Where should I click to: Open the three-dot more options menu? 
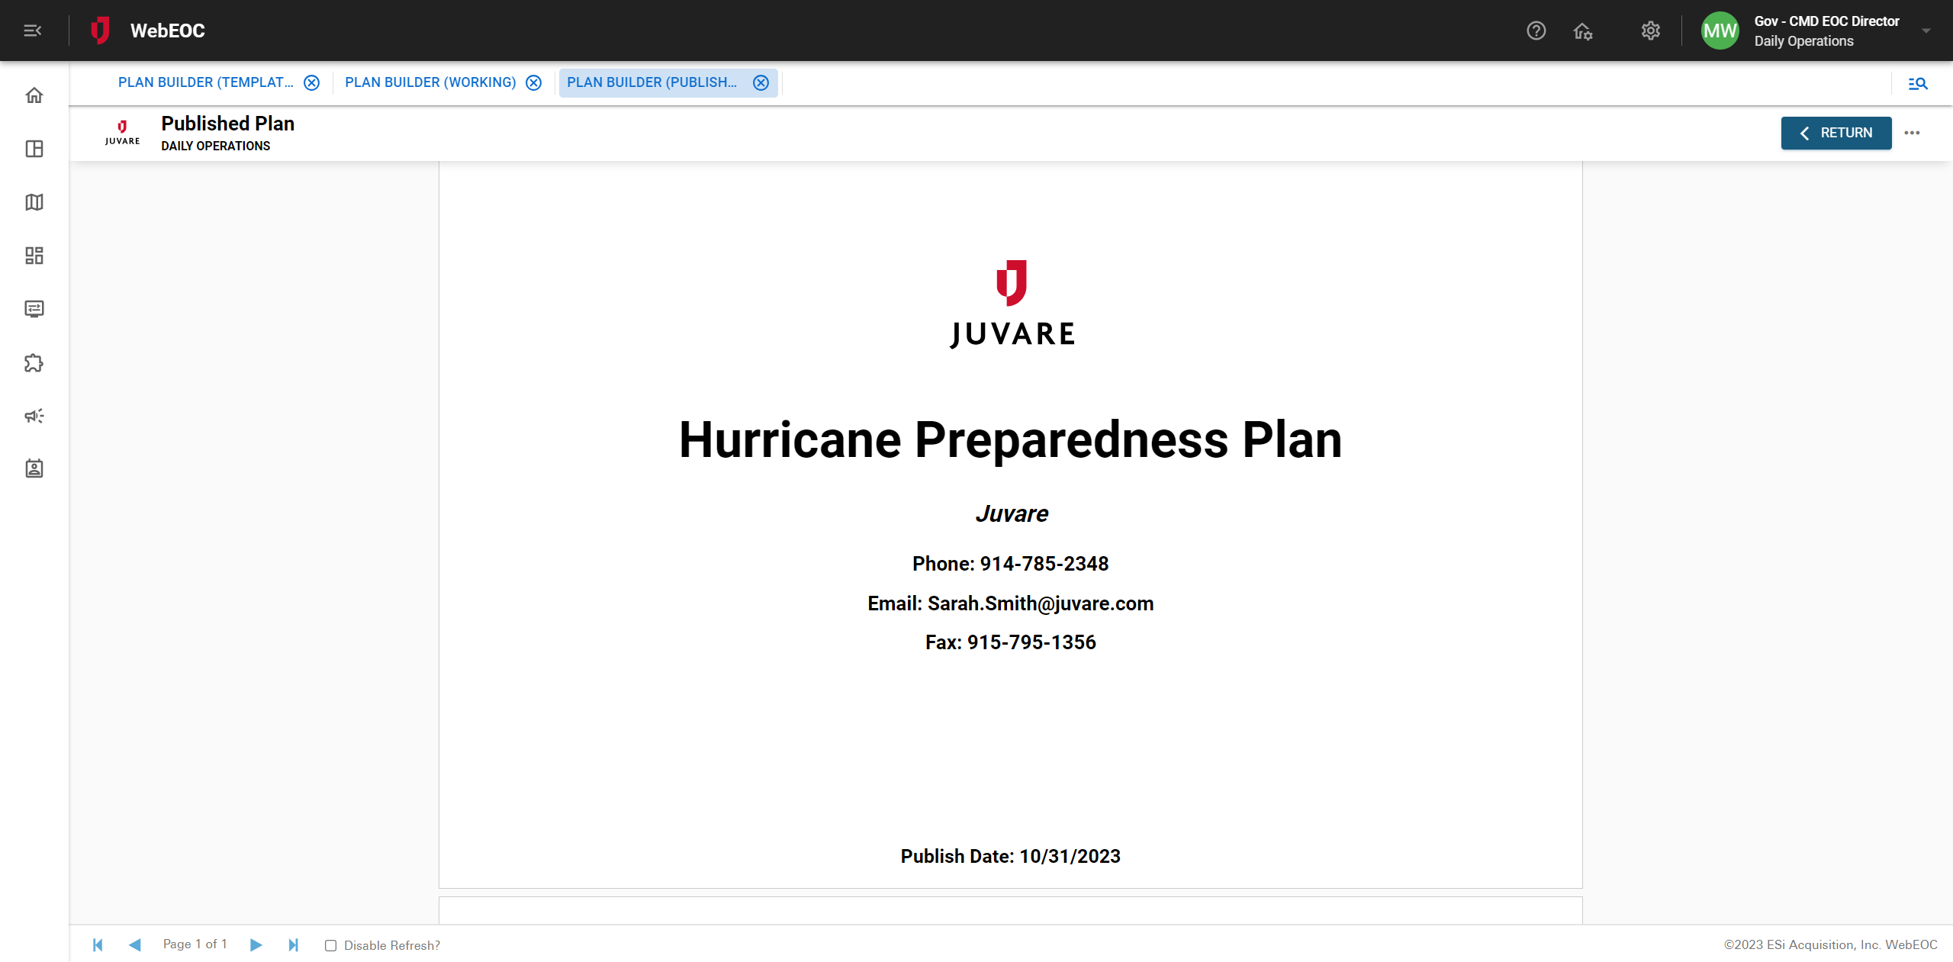(x=1912, y=133)
